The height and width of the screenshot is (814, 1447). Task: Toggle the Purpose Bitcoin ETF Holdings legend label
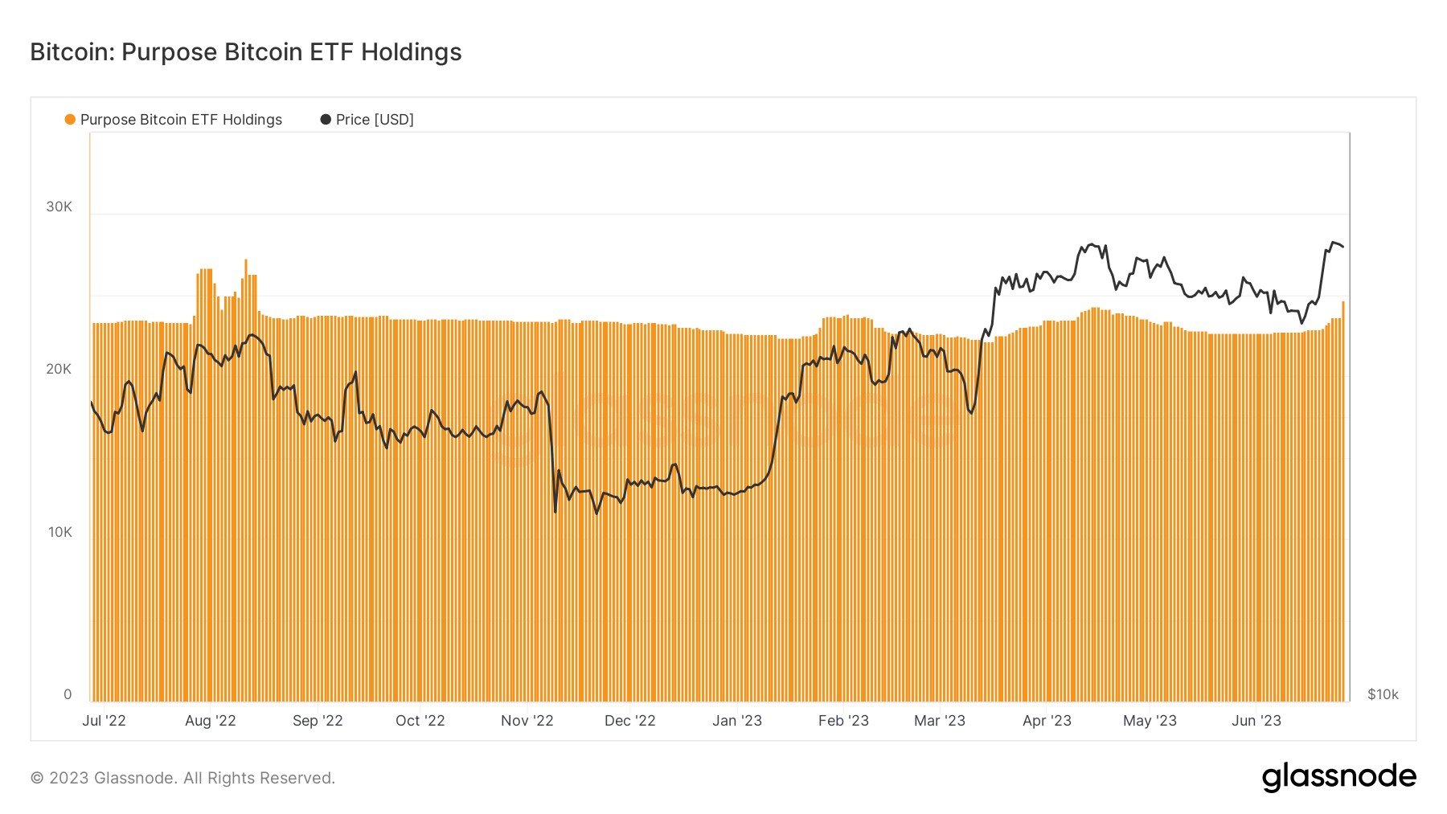click(x=181, y=120)
